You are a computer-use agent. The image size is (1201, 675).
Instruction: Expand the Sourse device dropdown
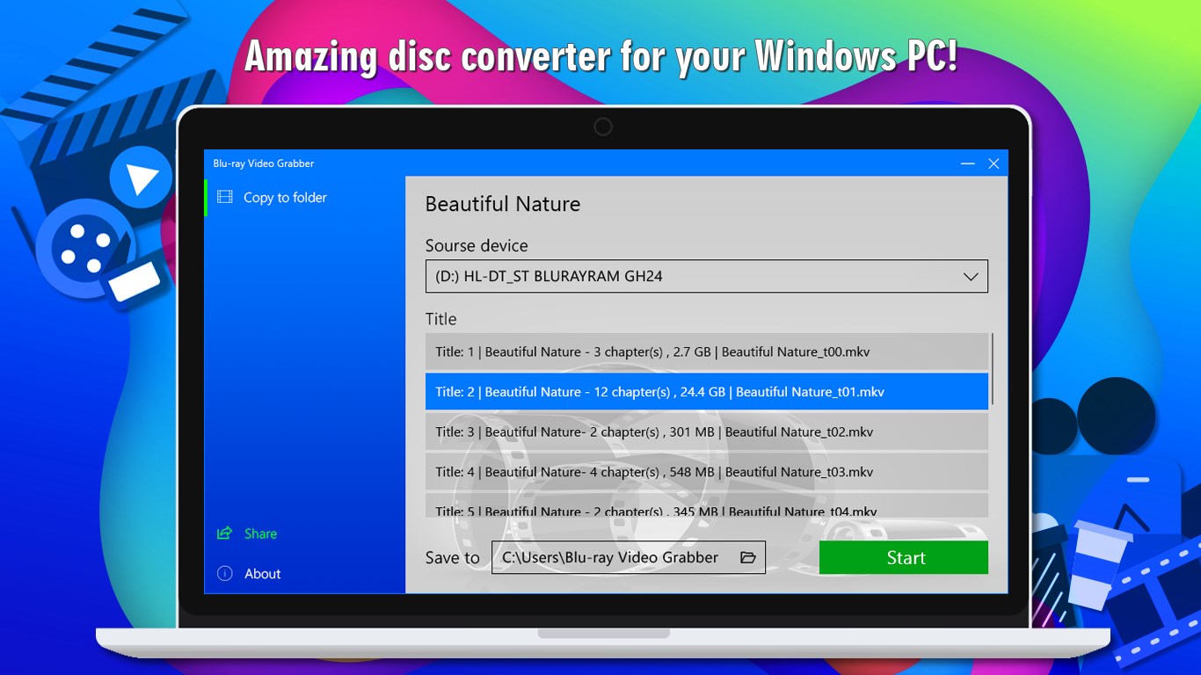point(707,276)
